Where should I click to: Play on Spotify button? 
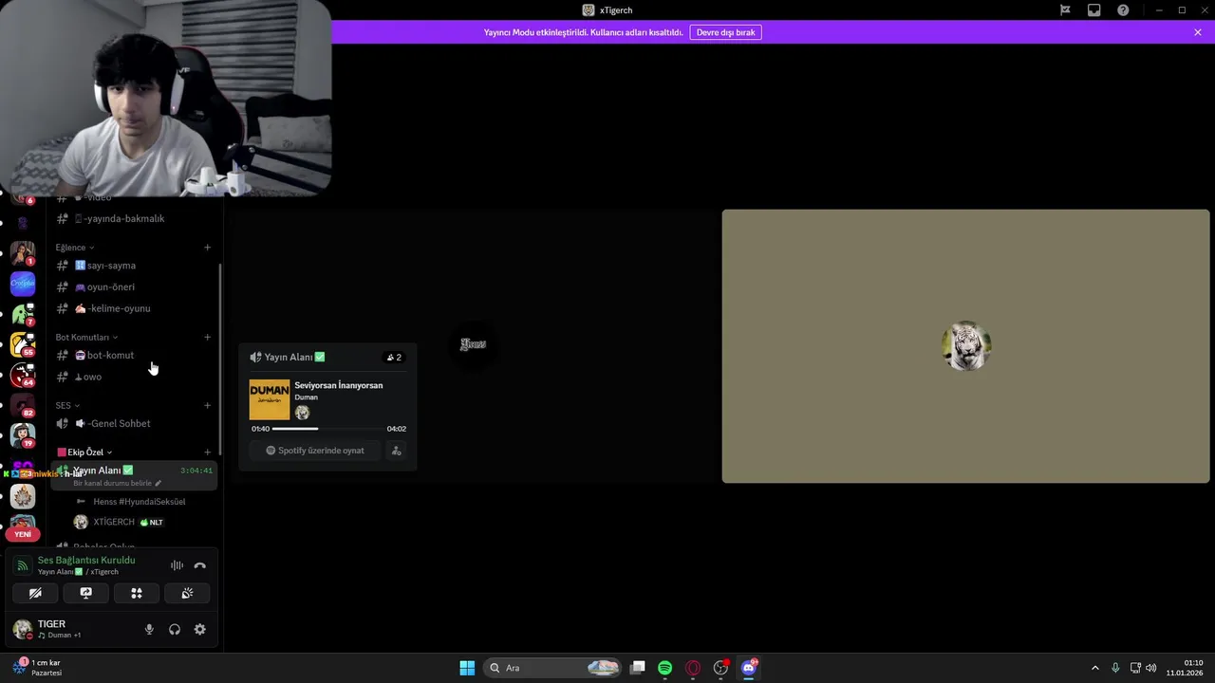click(x=315, y=451)
